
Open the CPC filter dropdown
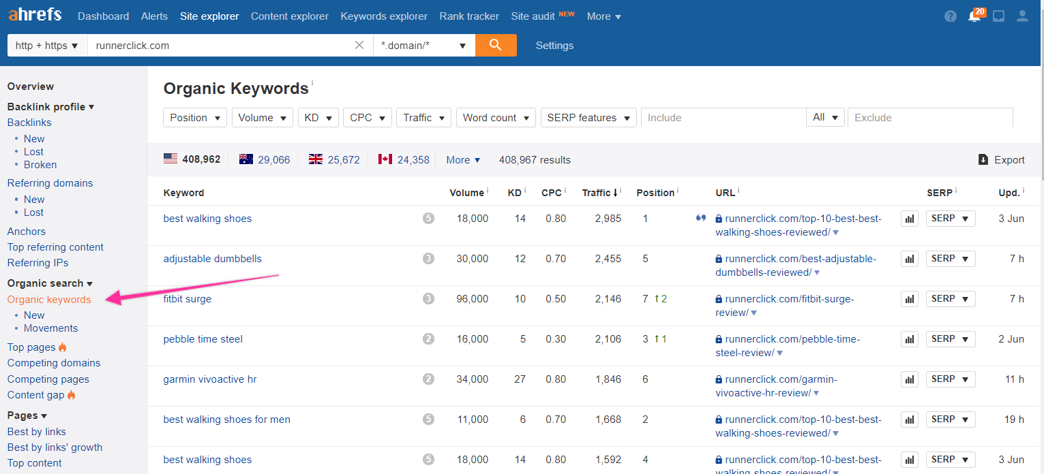coord(368,118)
